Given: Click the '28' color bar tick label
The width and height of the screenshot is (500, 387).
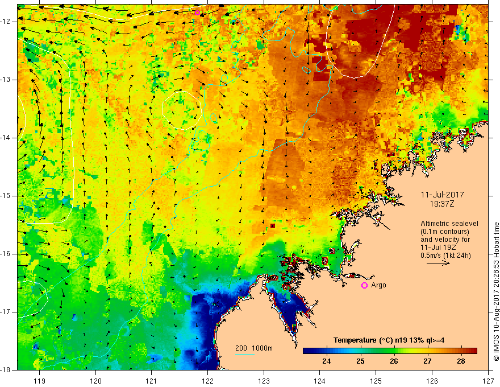Looking at the screenshot, I should pyautogui.click(x=461, y=361).
